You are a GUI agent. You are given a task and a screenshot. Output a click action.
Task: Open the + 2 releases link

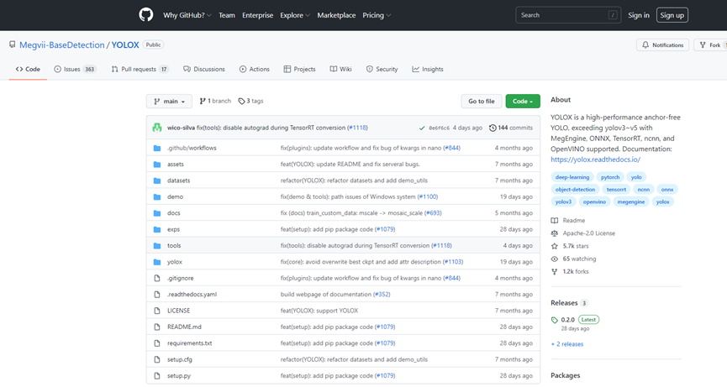coord(567,344)
